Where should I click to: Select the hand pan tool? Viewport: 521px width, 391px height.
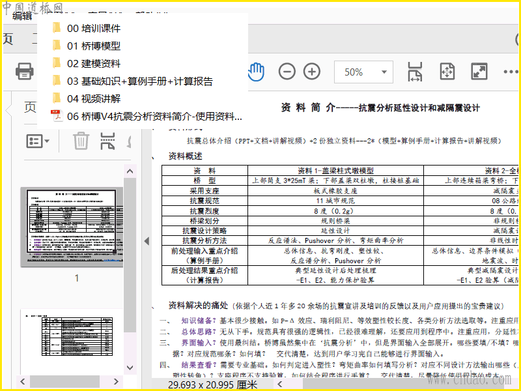256,72
